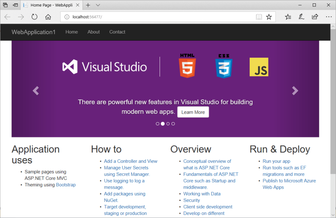This screenshot has width=336, height=218.
Task: Open Run tools such as EF migrations link
Action: 284,171
